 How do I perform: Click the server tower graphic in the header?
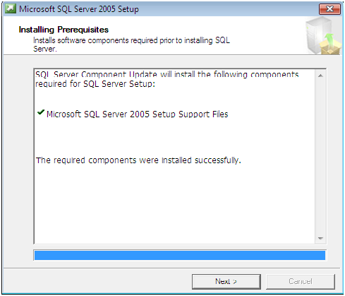coord(317,34)
